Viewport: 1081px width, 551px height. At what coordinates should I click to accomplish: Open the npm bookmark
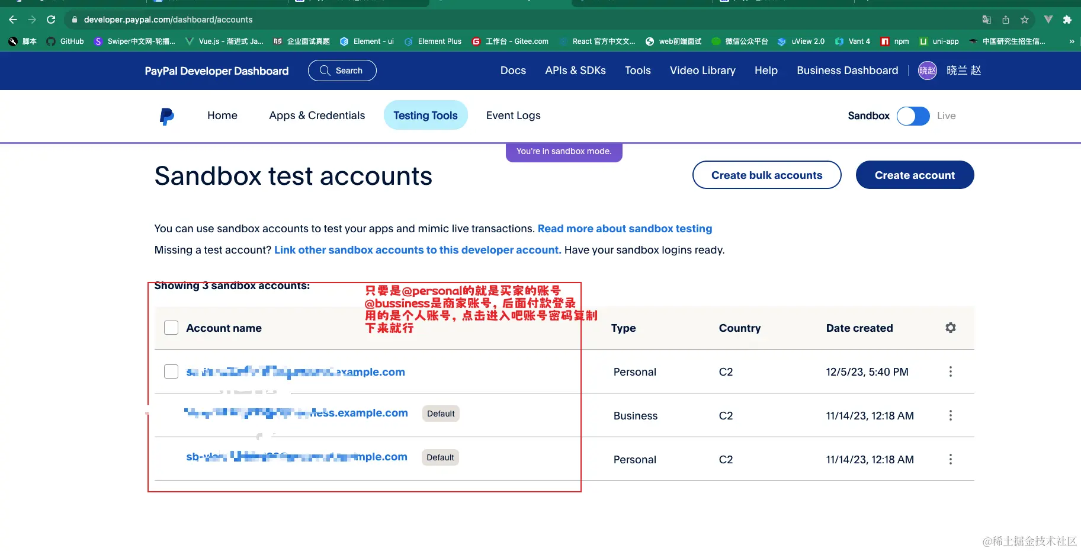point(894,41)
